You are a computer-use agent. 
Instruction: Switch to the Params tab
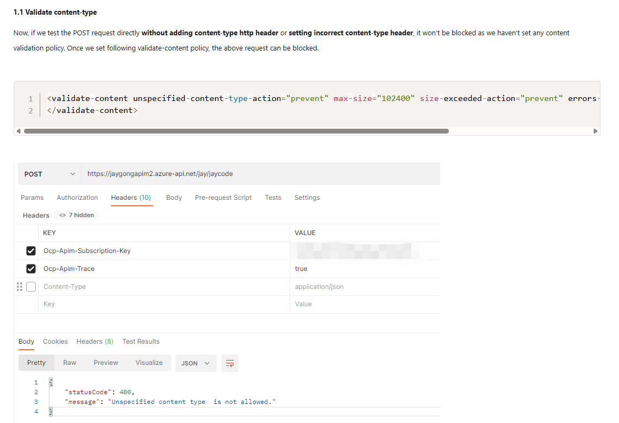click(32, 197)
